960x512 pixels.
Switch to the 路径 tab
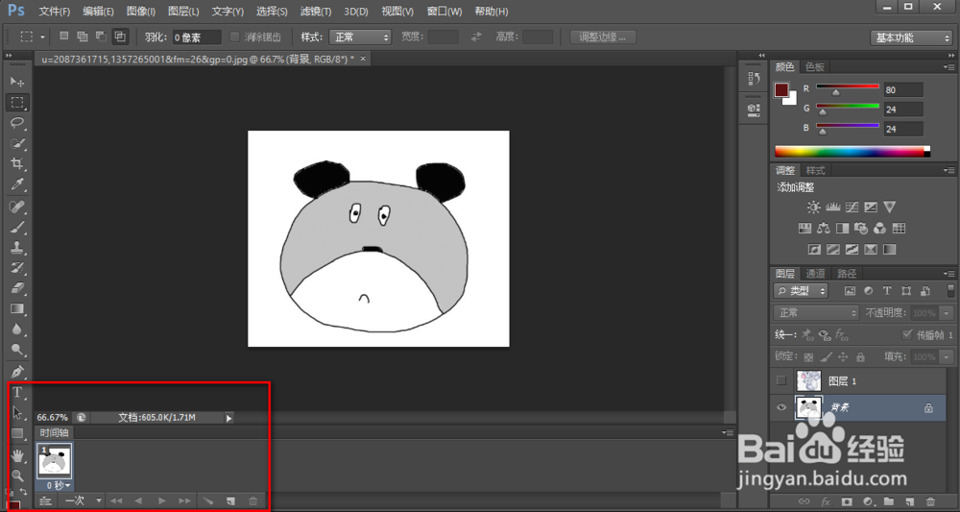coord(847,273)
